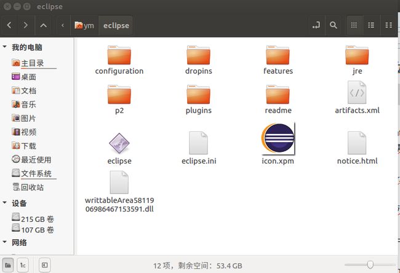Open the 107 GB 卷 device
This screenshot has width=400, height=273.
tap(33, 229)
